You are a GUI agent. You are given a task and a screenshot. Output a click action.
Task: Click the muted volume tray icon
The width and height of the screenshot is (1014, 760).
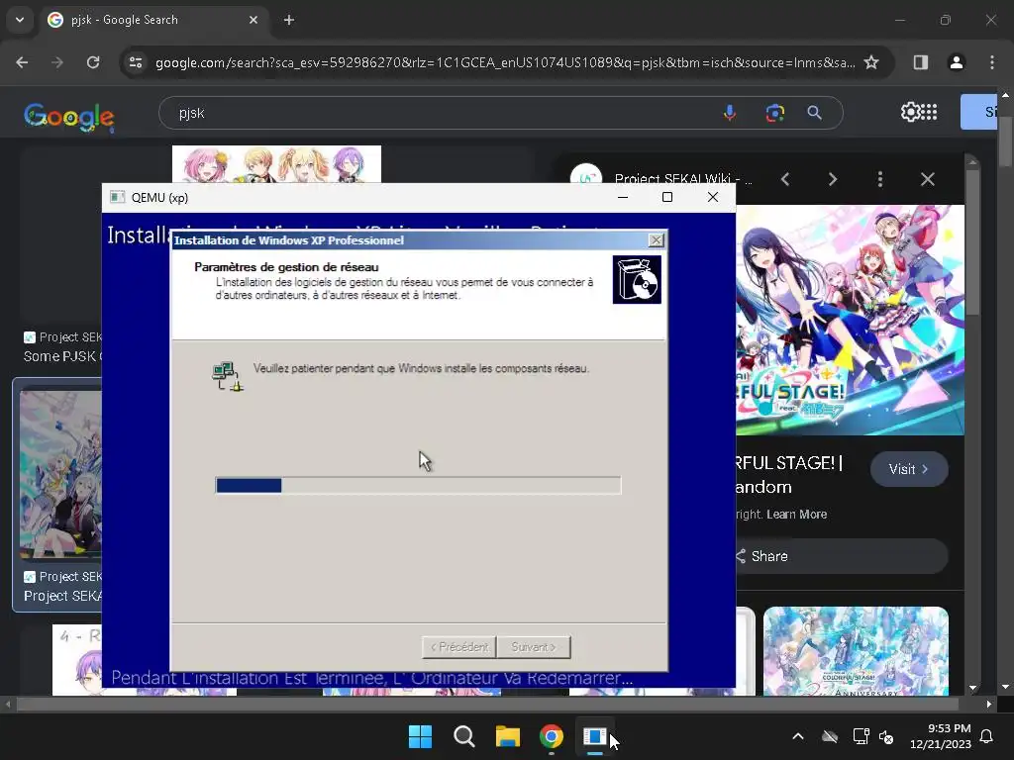pos(886,736)
